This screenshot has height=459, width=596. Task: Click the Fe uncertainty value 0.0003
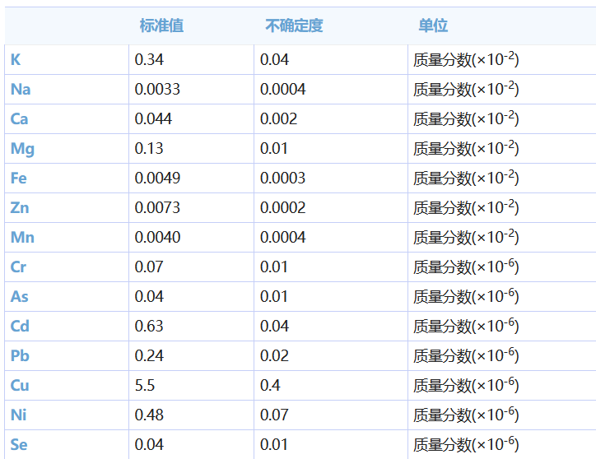point(283,178)
